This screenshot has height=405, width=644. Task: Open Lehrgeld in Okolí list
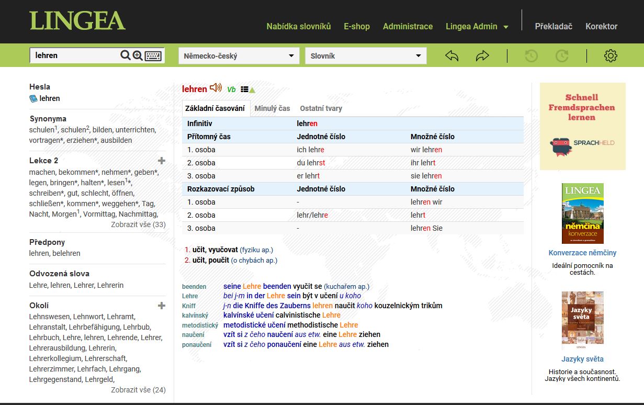[x=99, y=379]
